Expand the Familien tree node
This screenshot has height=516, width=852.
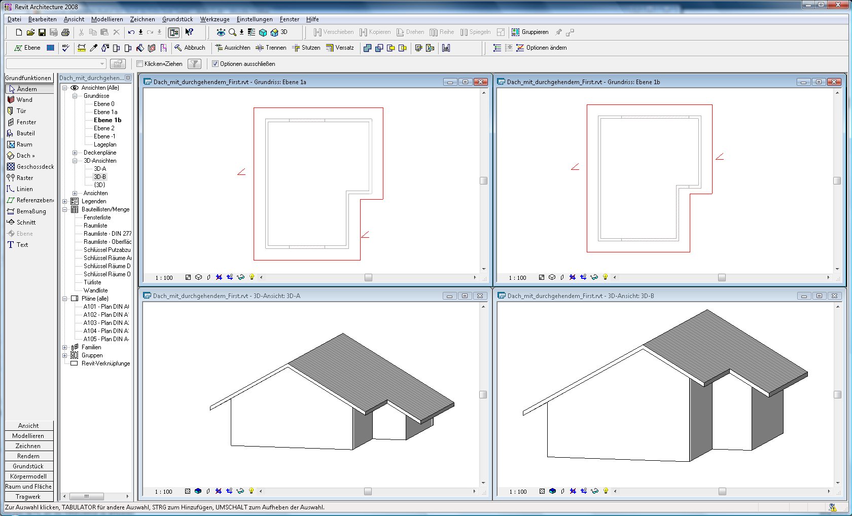coord(65,347)
